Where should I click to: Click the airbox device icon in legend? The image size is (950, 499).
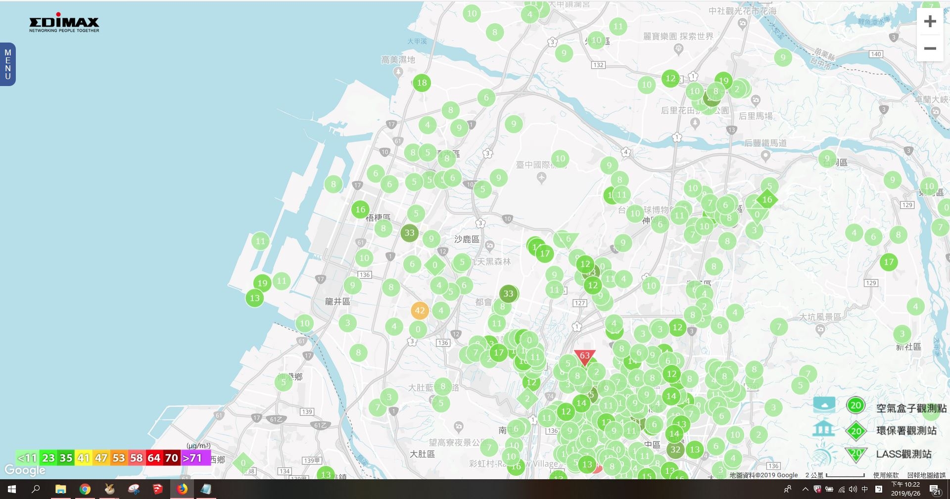click(x=824, y=405)
